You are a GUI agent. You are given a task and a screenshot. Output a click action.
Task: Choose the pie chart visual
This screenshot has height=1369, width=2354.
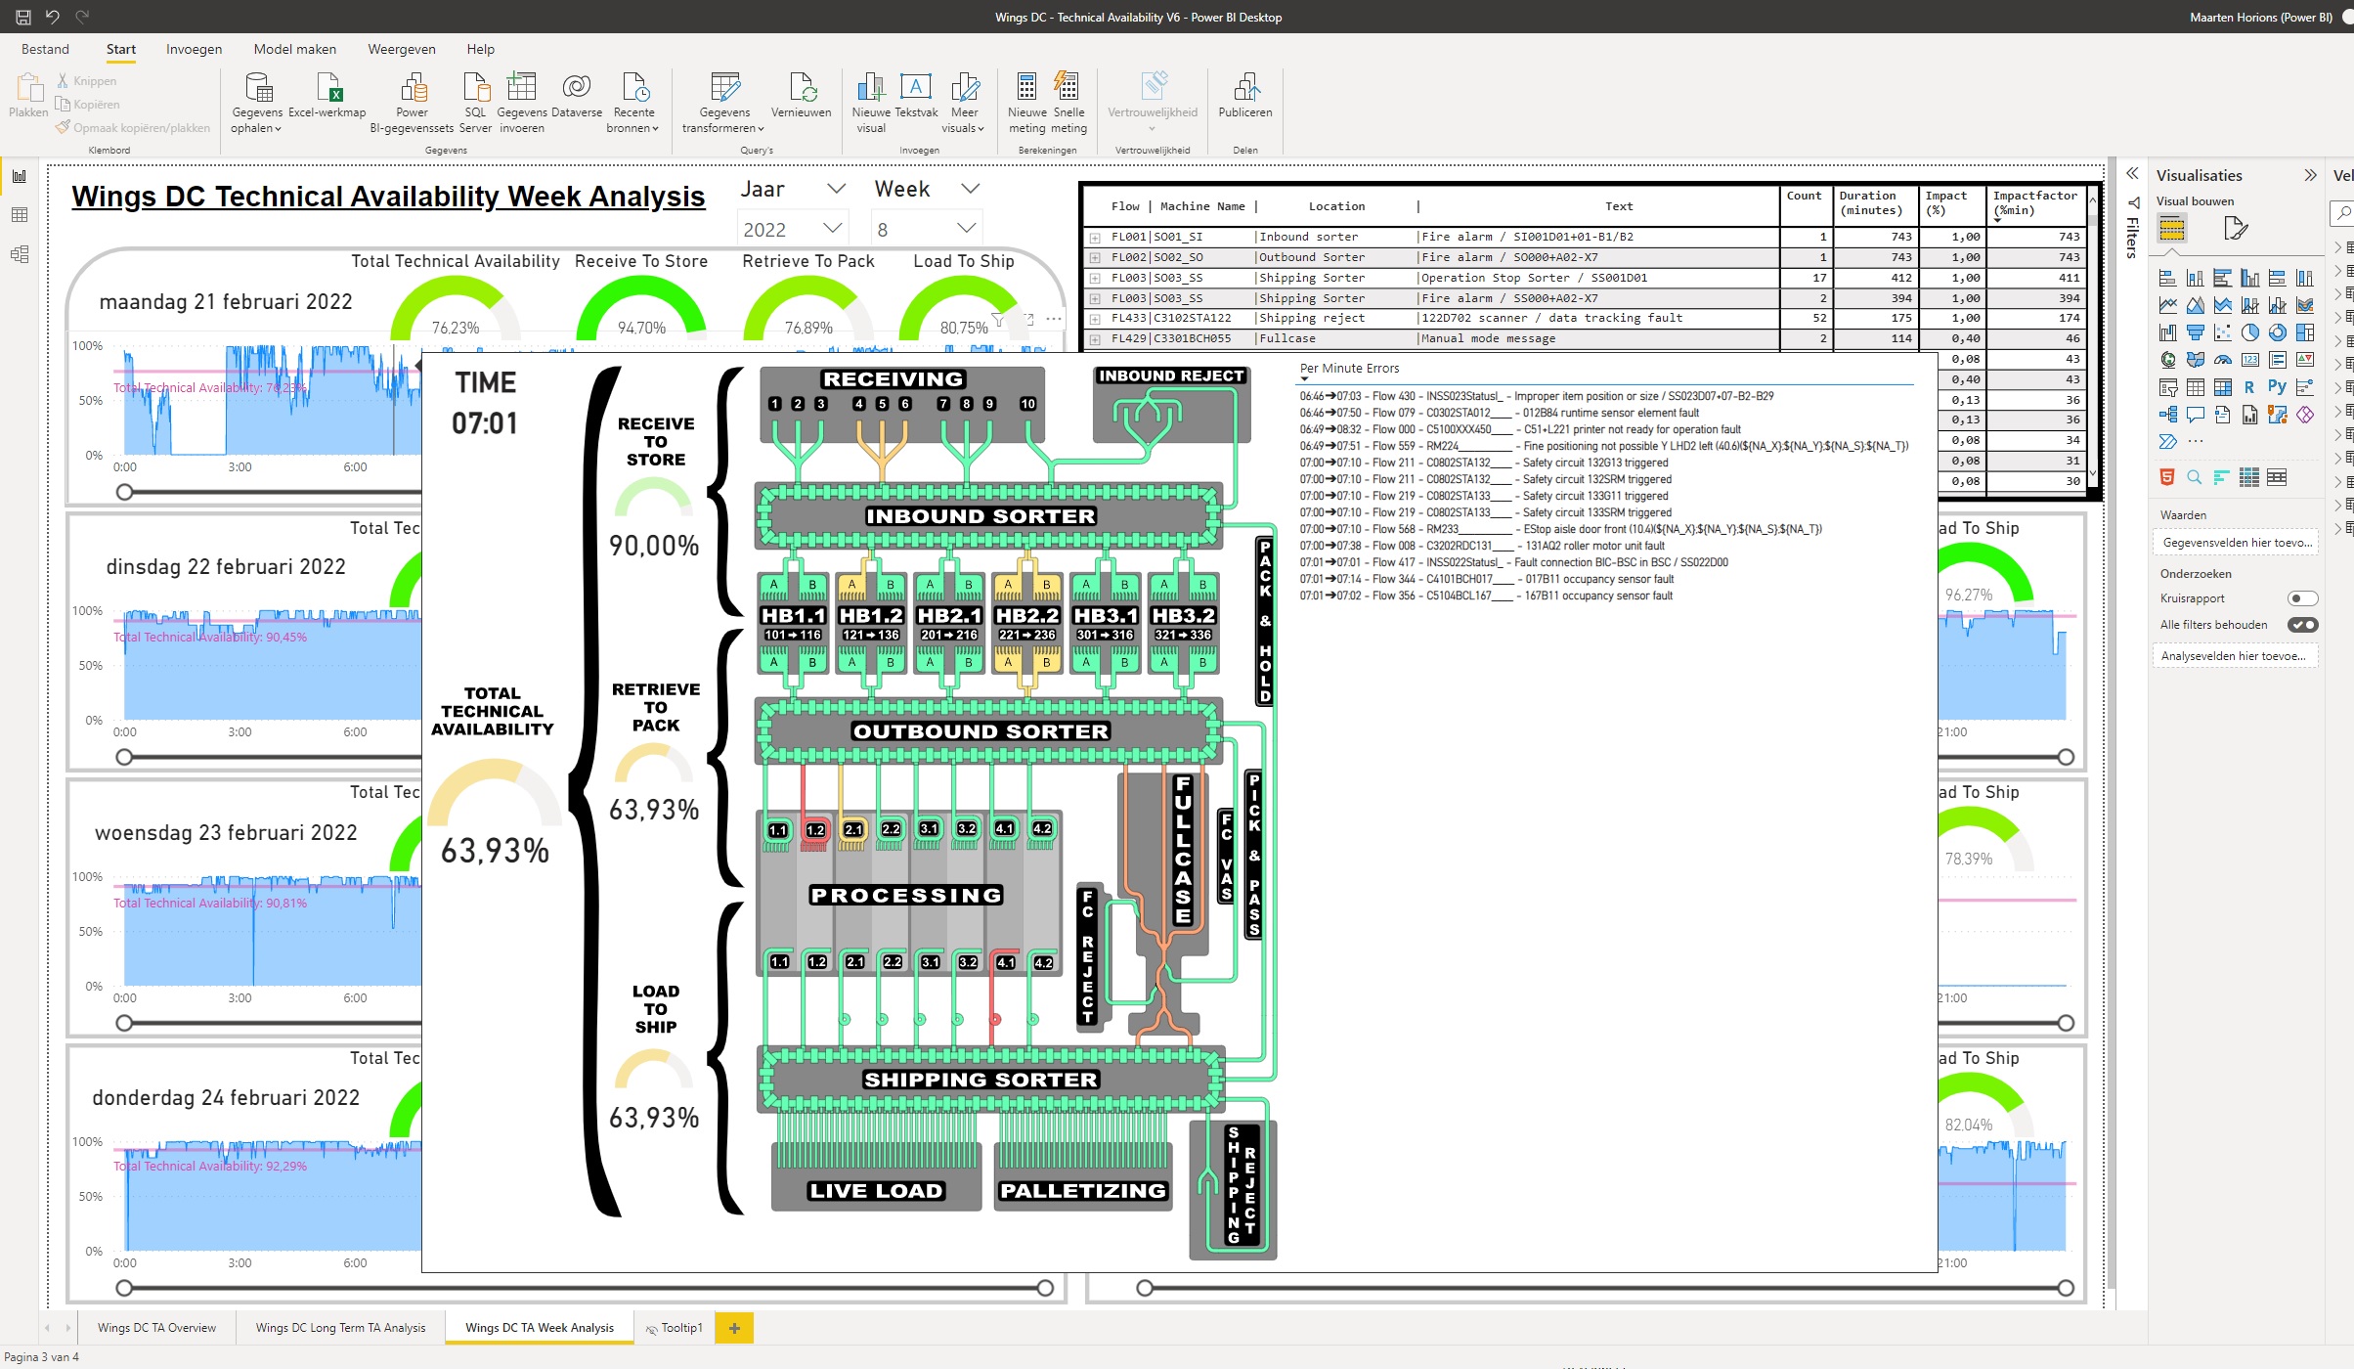click(x=2249, y=332)
